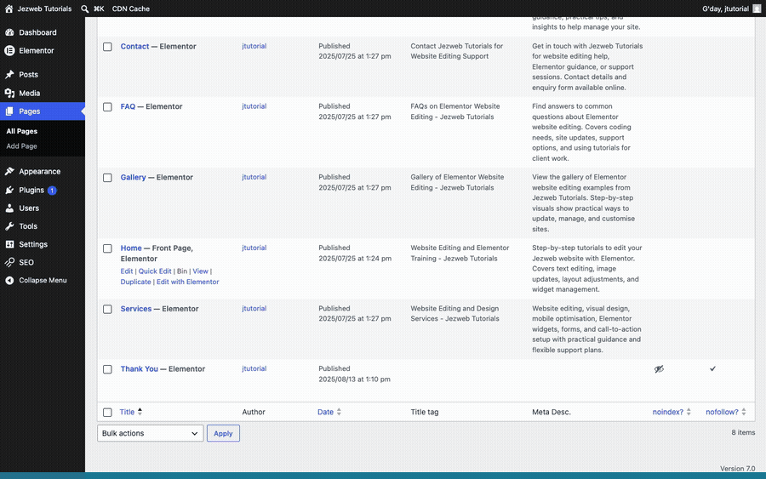Sort by the nofollow? column arrows

click(744, 412)
